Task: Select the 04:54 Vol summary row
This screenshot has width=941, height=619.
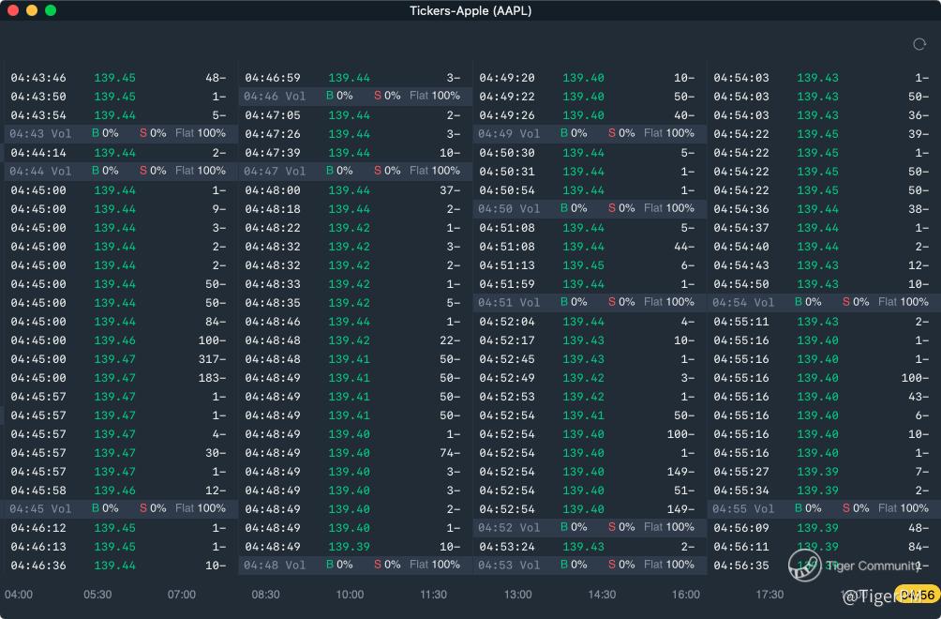Action: pos(824,302)
